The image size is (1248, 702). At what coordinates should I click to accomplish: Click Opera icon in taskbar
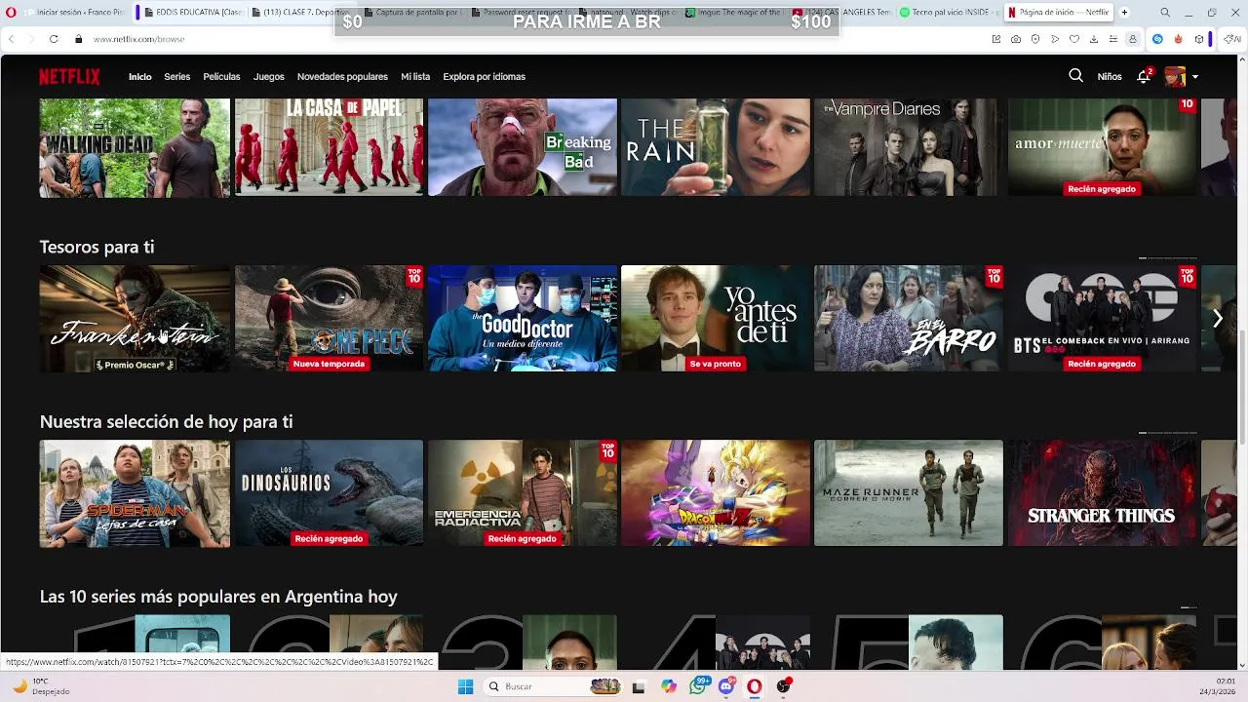[x=755, y=686]
